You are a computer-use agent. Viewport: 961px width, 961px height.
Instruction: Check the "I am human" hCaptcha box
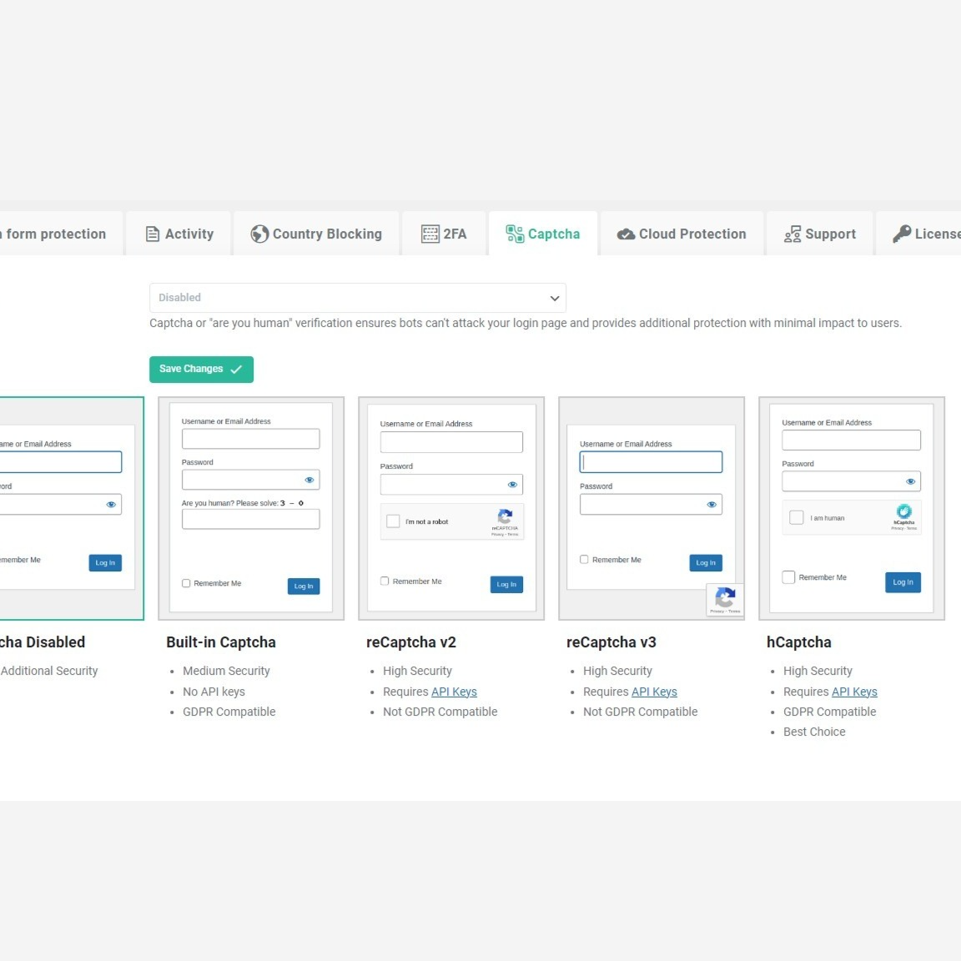click(x=797, y=517)
